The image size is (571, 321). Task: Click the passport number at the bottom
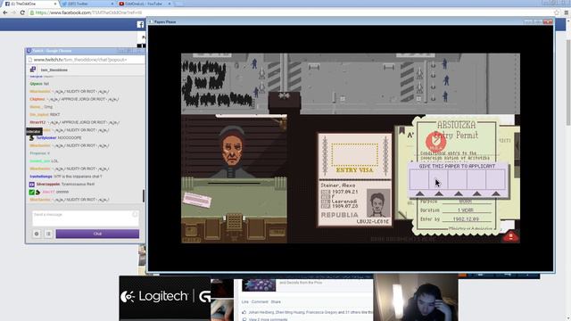(373, 221)
